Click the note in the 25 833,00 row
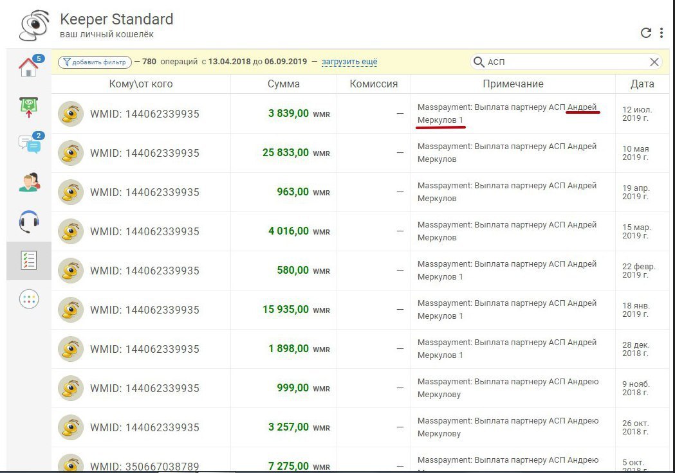This screenshot has width=675, height=473. pyautogui.click(x=507, y=153)
